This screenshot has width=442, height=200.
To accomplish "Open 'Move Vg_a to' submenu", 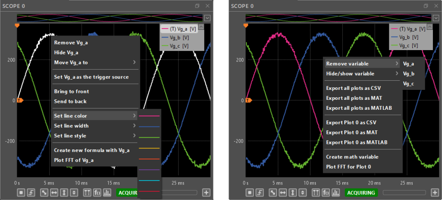I will point(95,62).
